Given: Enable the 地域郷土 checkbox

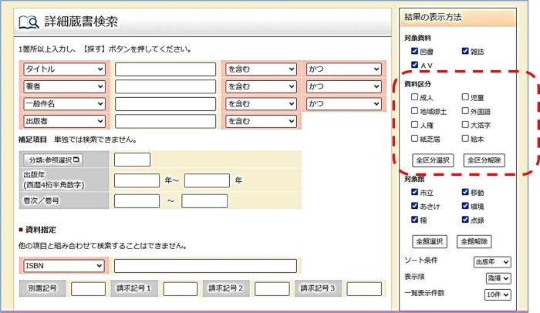Looking at the screenshot, I should tap(415, 111).
